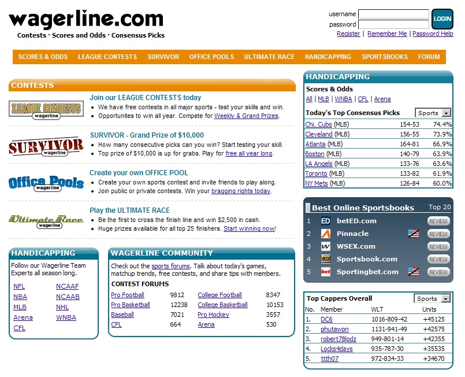Click the REVIEW button for Sportsbook.com
This screenshot has height=377, width=465.
point(438,260)
